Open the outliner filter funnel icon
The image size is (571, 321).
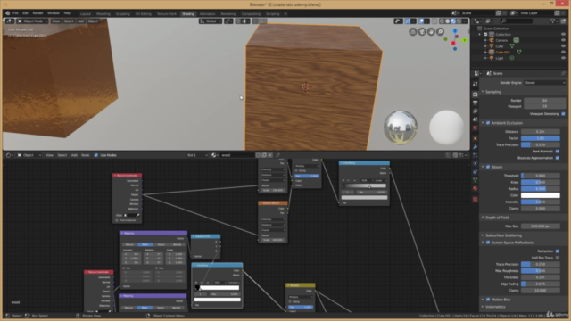[x=553, y=21]
